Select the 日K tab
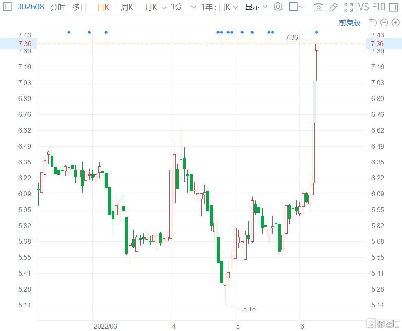402x331 pixels. (103, 7)
